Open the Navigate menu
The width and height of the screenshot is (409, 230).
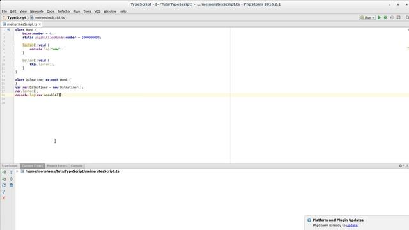tap(37, 11)
